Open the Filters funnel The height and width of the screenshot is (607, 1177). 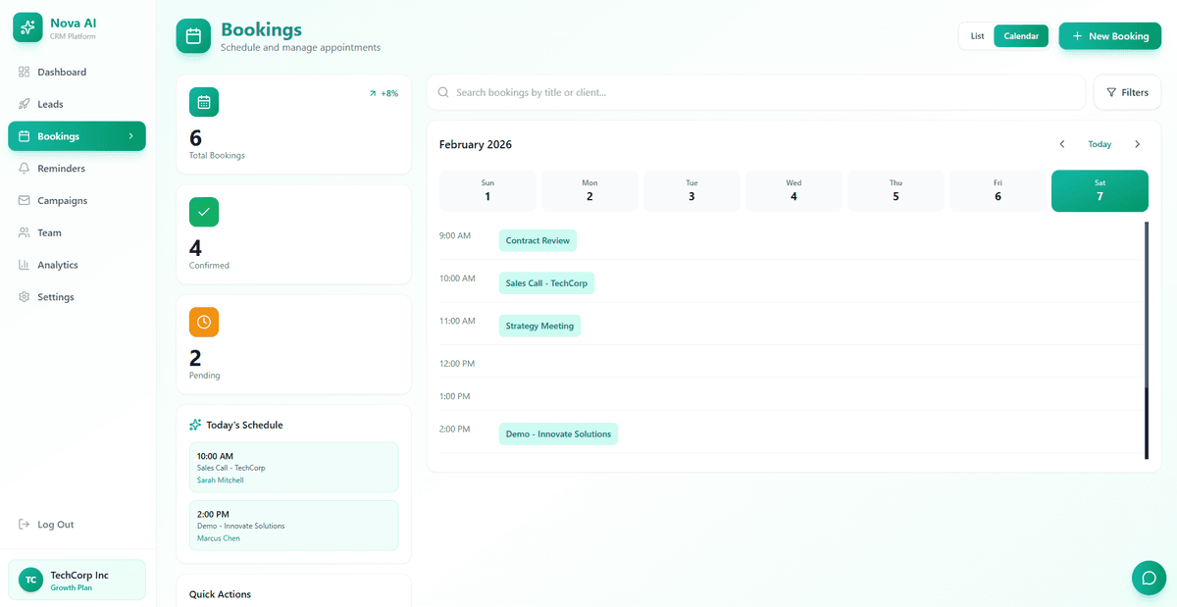click(x=1126, y=91)
